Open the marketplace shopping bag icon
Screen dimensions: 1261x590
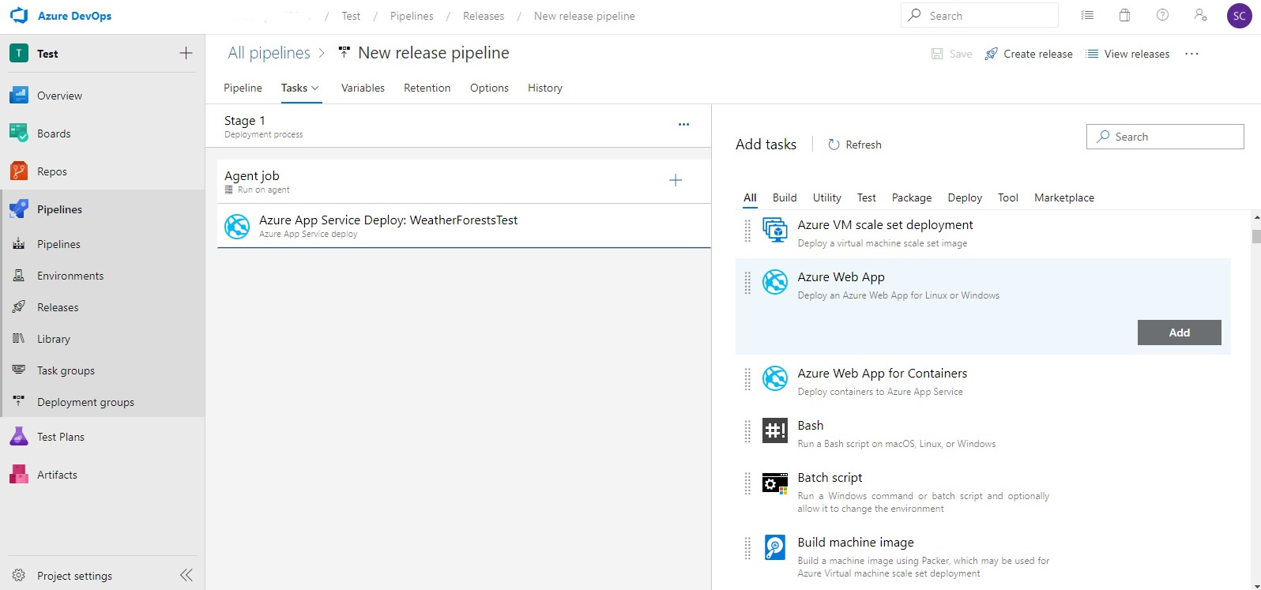point(1125,15)
